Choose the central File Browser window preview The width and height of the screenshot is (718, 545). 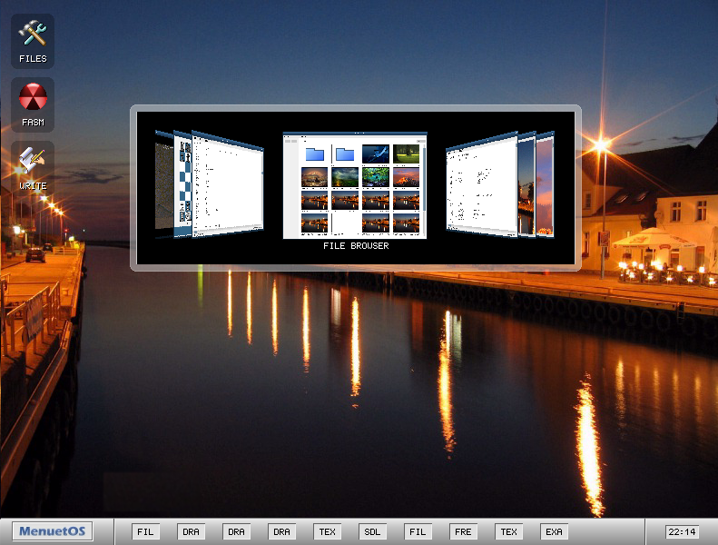[355, 186]
